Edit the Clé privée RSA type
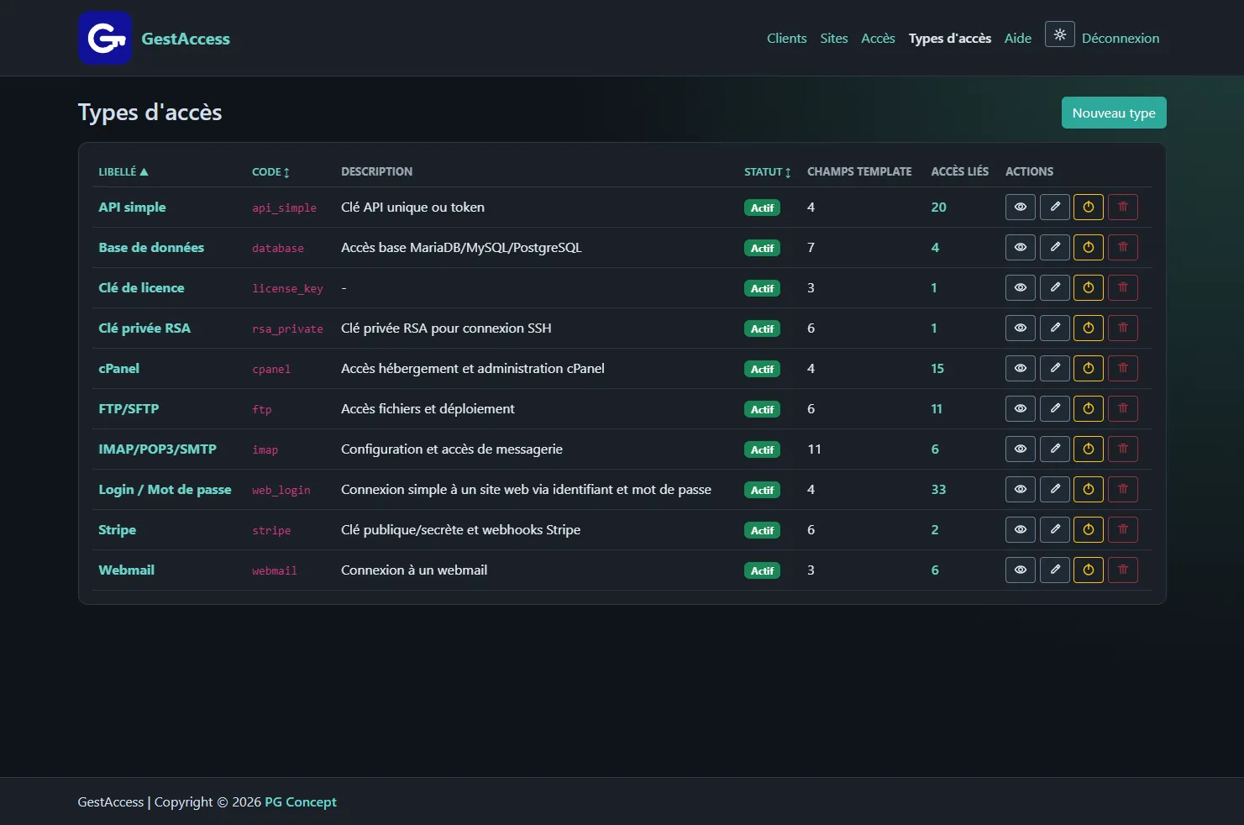The width and height of the screenshot is (1244, 825). 1055,328
